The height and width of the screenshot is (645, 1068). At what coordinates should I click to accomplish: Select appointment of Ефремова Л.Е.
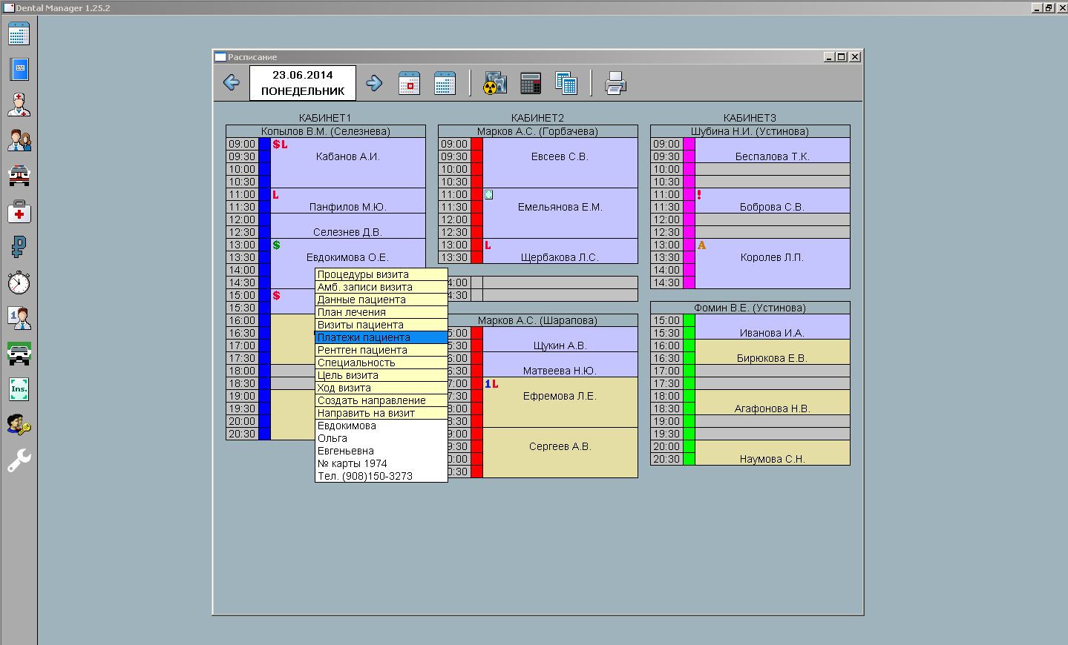[560, 397]
